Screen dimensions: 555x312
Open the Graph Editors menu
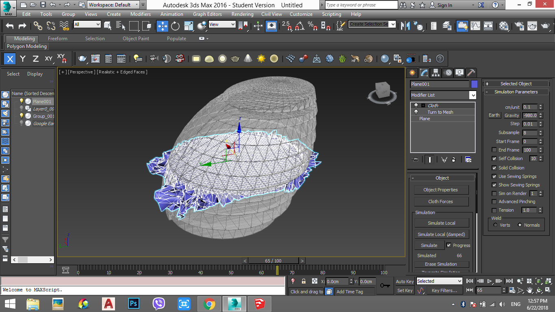click(207, 14)
